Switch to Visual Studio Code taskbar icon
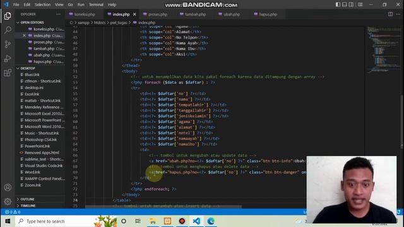 tap(196, 221)
